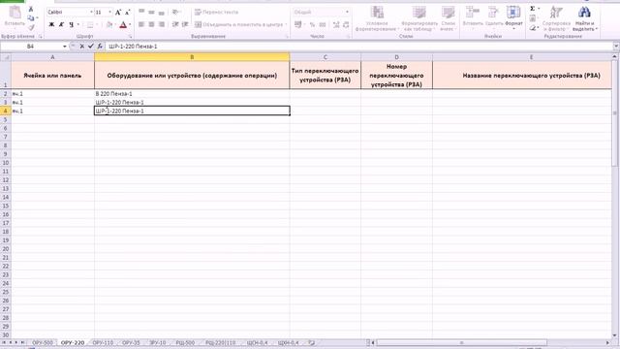Open Conditional Formatting (Условное форматирование)

377,18
